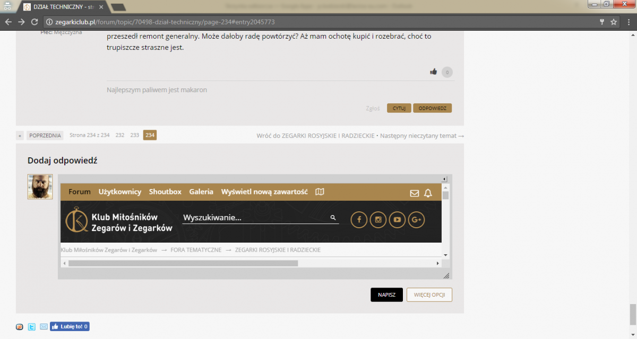This screenshot has width=637, height=339.
Task: Open Forum menu in embedded header
Action: [x=80, y=192]
